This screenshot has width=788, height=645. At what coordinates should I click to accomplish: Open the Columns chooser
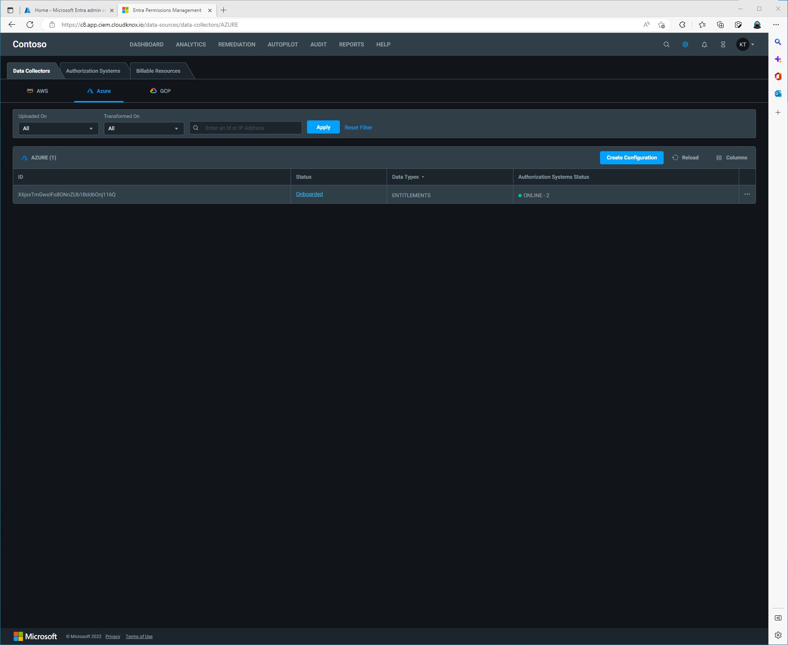(731, 158)
